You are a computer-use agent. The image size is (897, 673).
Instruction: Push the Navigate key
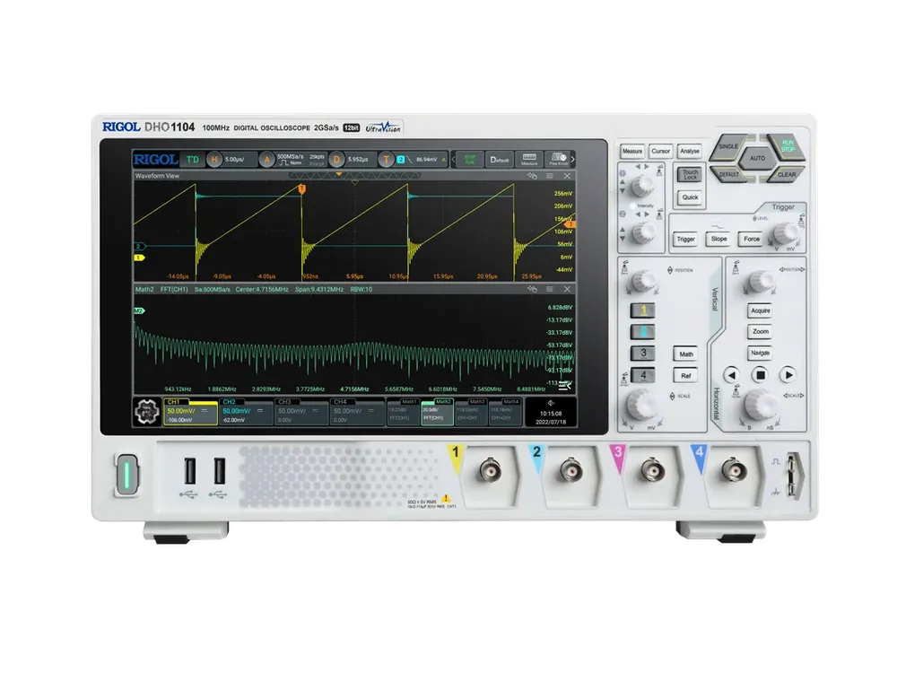[760, 353]
